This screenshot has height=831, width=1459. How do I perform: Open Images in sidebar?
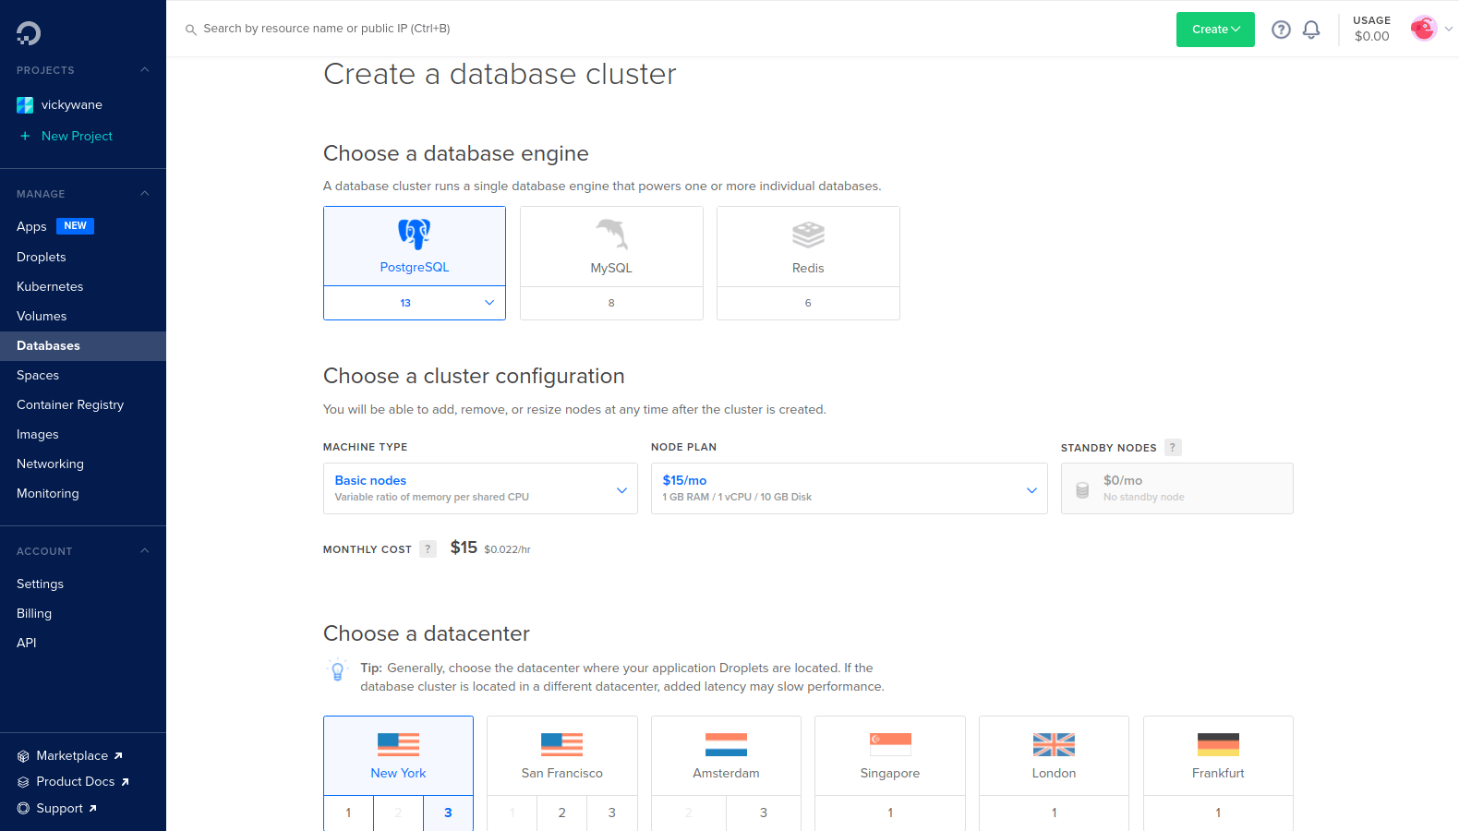coord(38,434)
